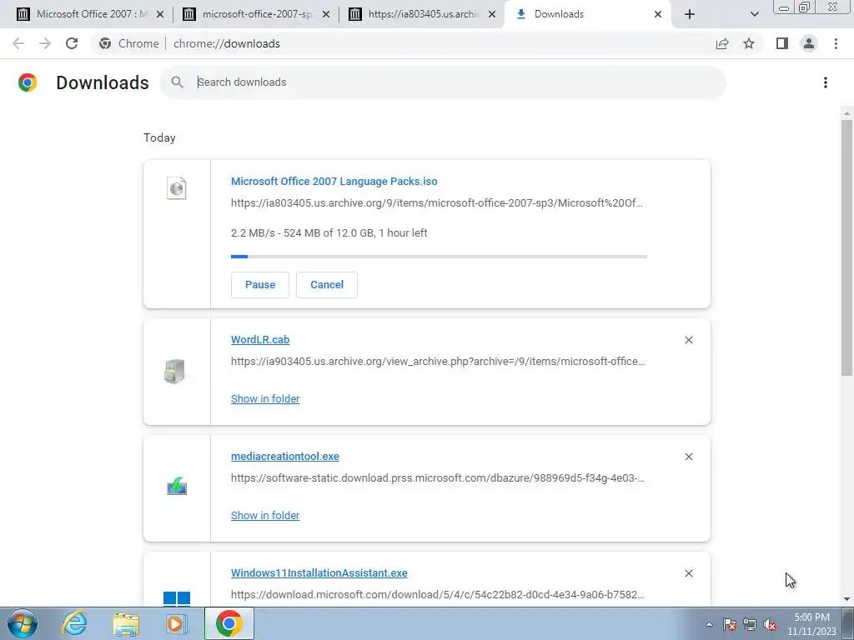This screenshot has height=640, width=854.
Task: Reload the downloads page
Action: pos(72,43)
